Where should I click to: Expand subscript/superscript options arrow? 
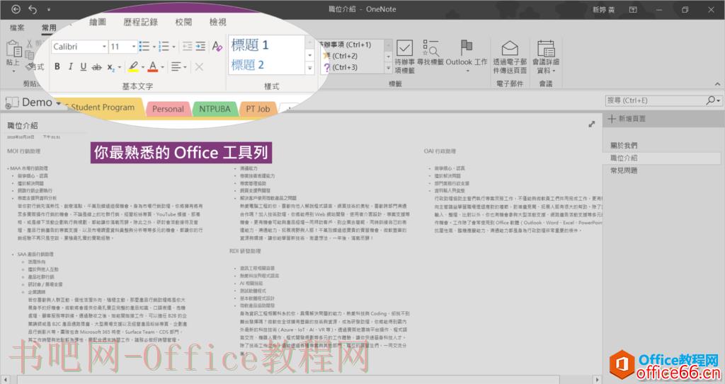[x=120, y=67]
